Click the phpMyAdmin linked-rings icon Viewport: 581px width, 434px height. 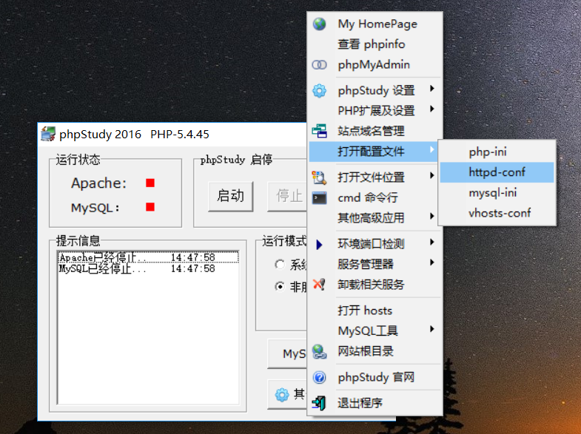(319, 65)
